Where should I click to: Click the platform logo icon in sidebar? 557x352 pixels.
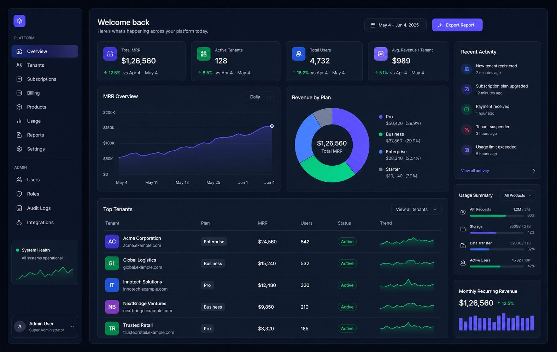click(19, 21)
